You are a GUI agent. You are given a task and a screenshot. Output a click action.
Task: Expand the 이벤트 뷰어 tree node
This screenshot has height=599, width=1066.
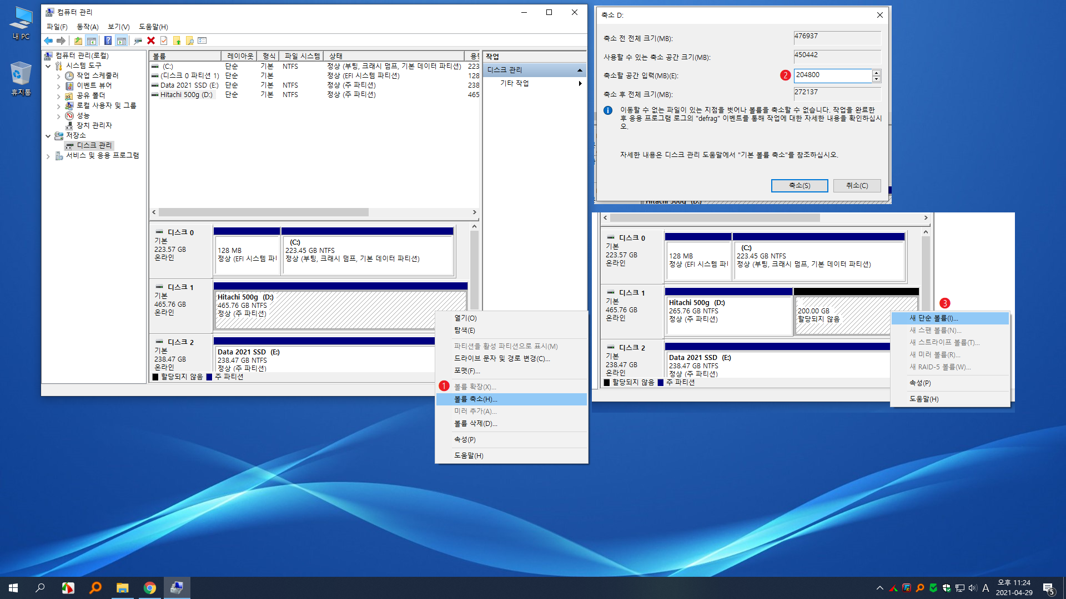58,86
